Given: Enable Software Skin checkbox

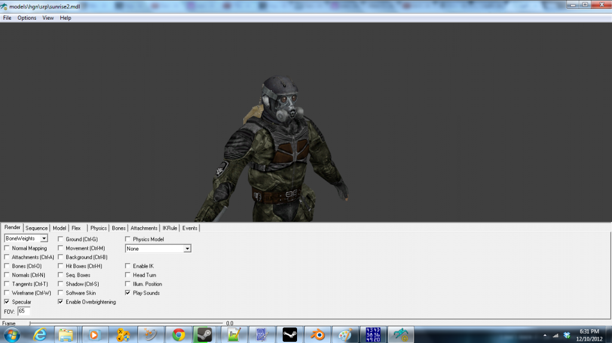Looking at the screenshot, I should pyautogui.click(x=60, y=293).
